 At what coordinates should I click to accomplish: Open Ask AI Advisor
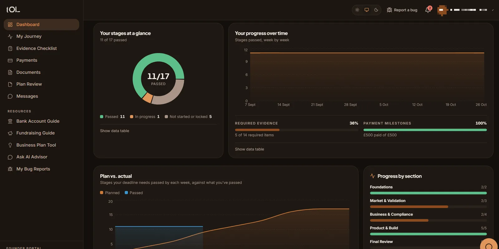pos(41,157)
